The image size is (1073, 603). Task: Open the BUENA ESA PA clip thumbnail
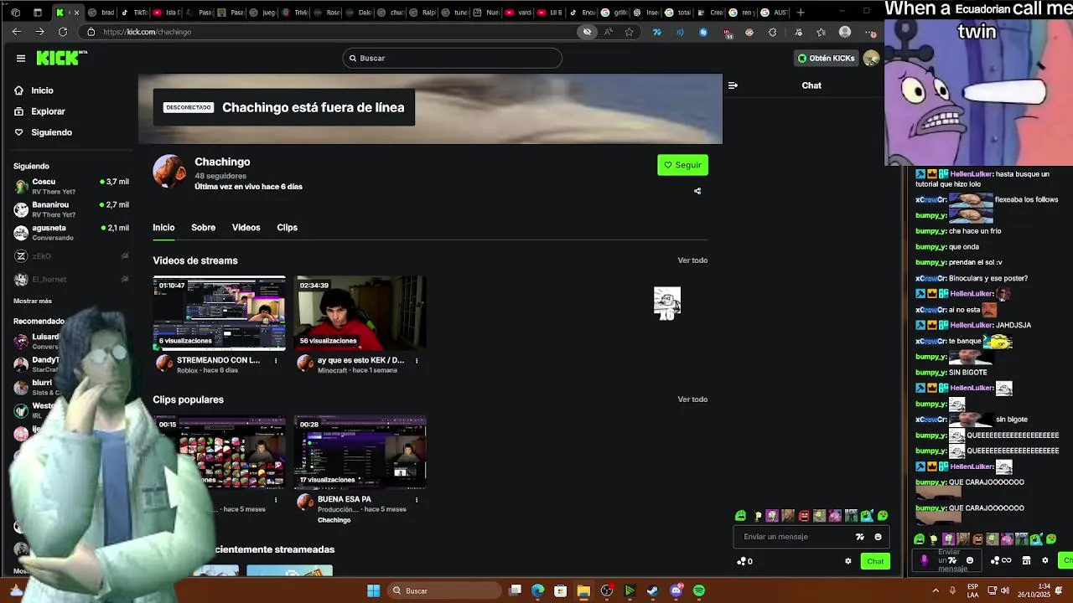point(360,452)
